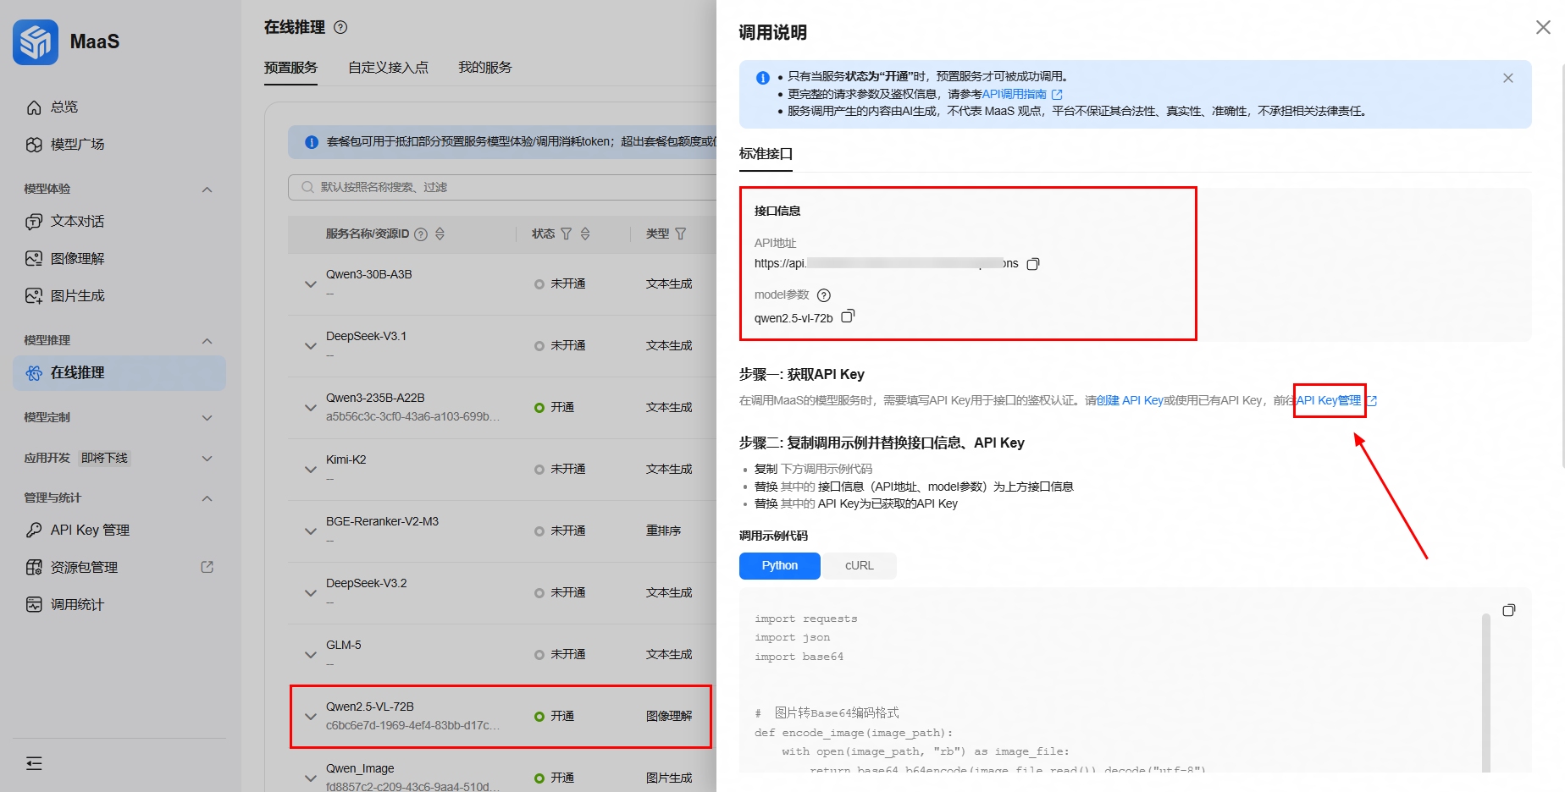1565x792 pixels.
Task: Expand the 模型定制 section
Action: click(207, 418)
